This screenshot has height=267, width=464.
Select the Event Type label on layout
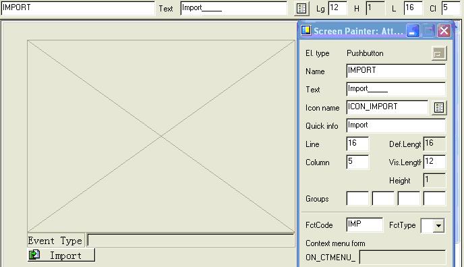click(55, 241)
